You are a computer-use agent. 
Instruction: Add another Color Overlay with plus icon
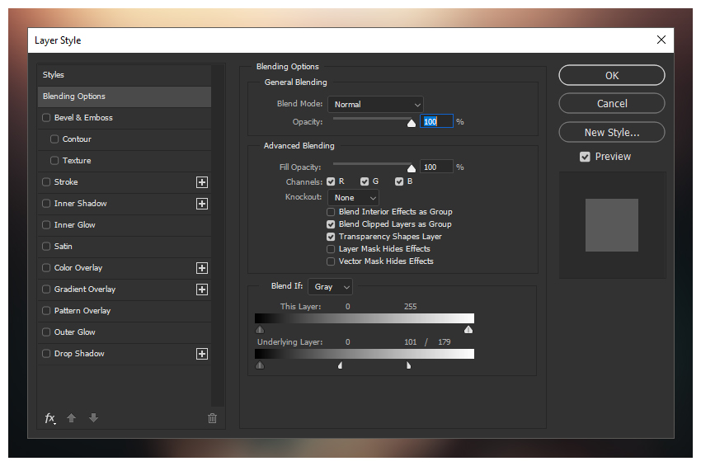[x=202, y=268]
